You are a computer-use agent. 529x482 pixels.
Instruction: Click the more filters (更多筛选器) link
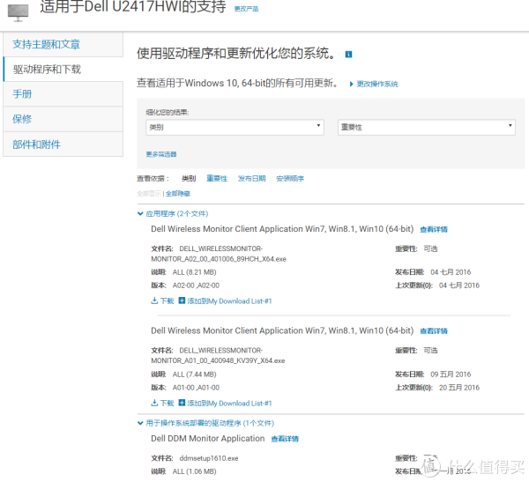point(161,154)
